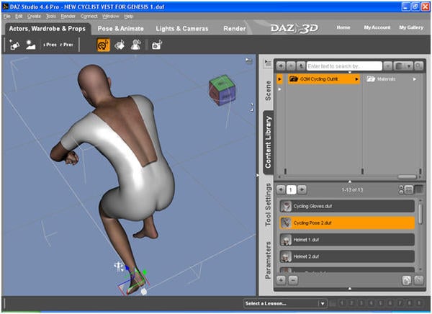Switch to list view icon
The height and width of the screenshot is (314, 432).
[x=409, y=189]
